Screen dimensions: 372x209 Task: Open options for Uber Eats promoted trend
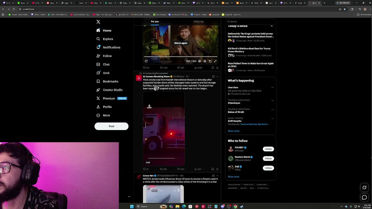273,87
